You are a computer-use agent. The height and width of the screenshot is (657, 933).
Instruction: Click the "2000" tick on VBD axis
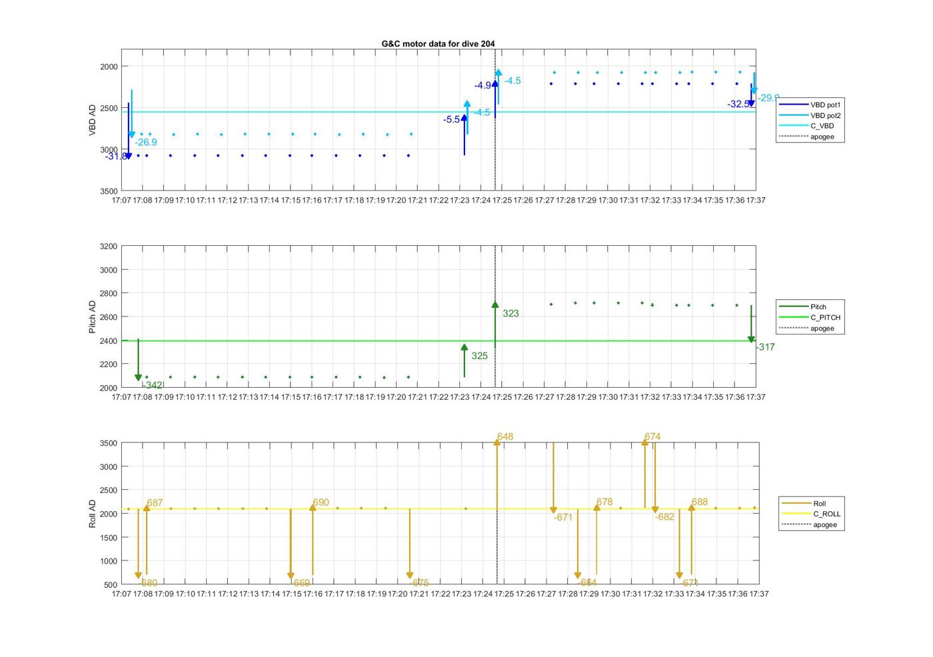click(108, 67)
